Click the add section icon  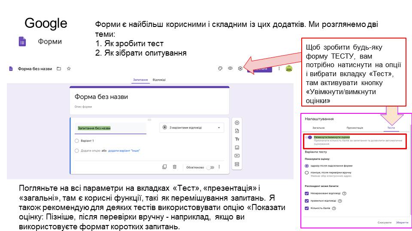(x=236, y=164)
